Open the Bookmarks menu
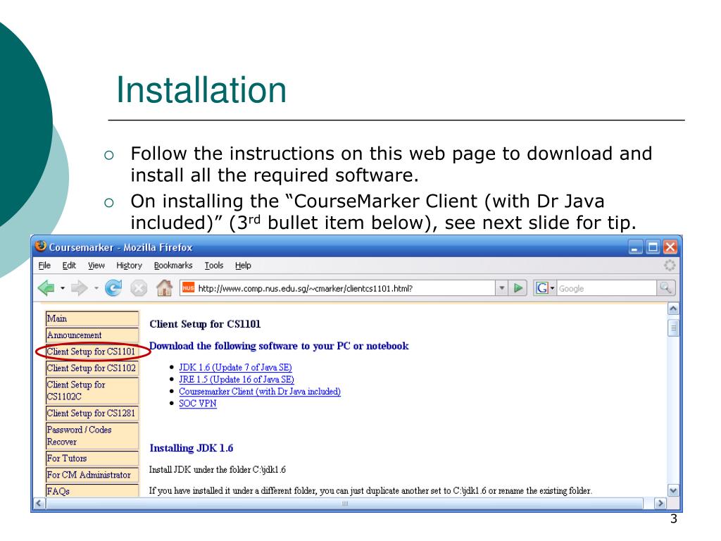The height and width of the screenshot is (541, 721). [173, 266]
